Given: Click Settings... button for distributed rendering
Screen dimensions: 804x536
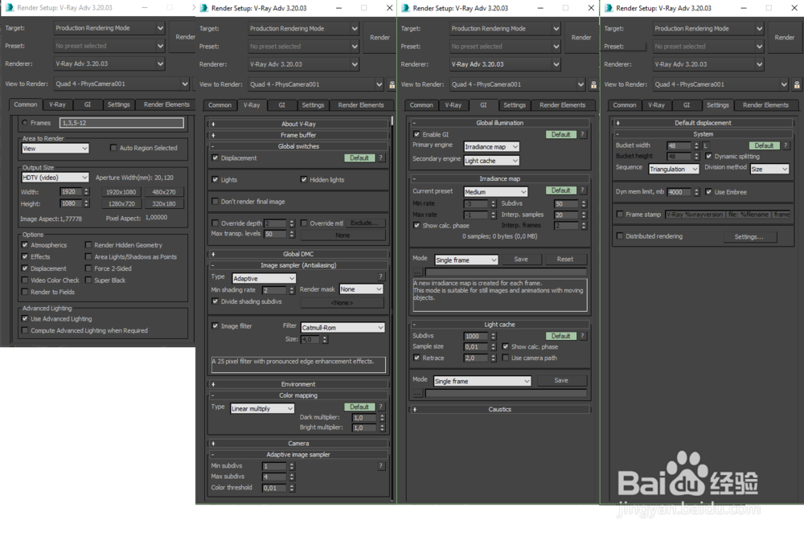Looking at the screenshot, I should [749, 237].
